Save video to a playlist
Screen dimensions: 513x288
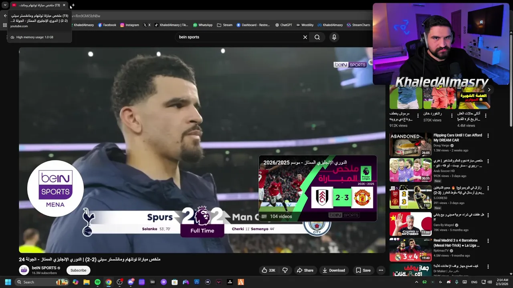click(363, 270)
